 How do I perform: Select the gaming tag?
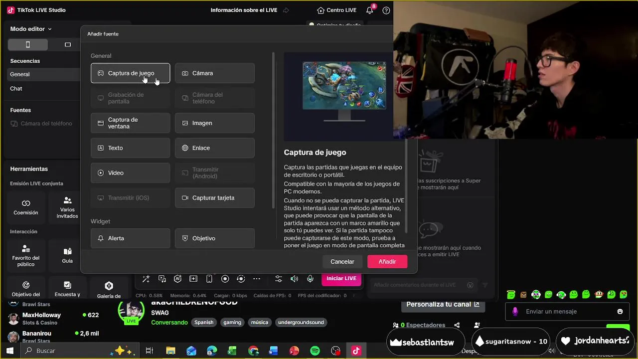pos(232,323)
